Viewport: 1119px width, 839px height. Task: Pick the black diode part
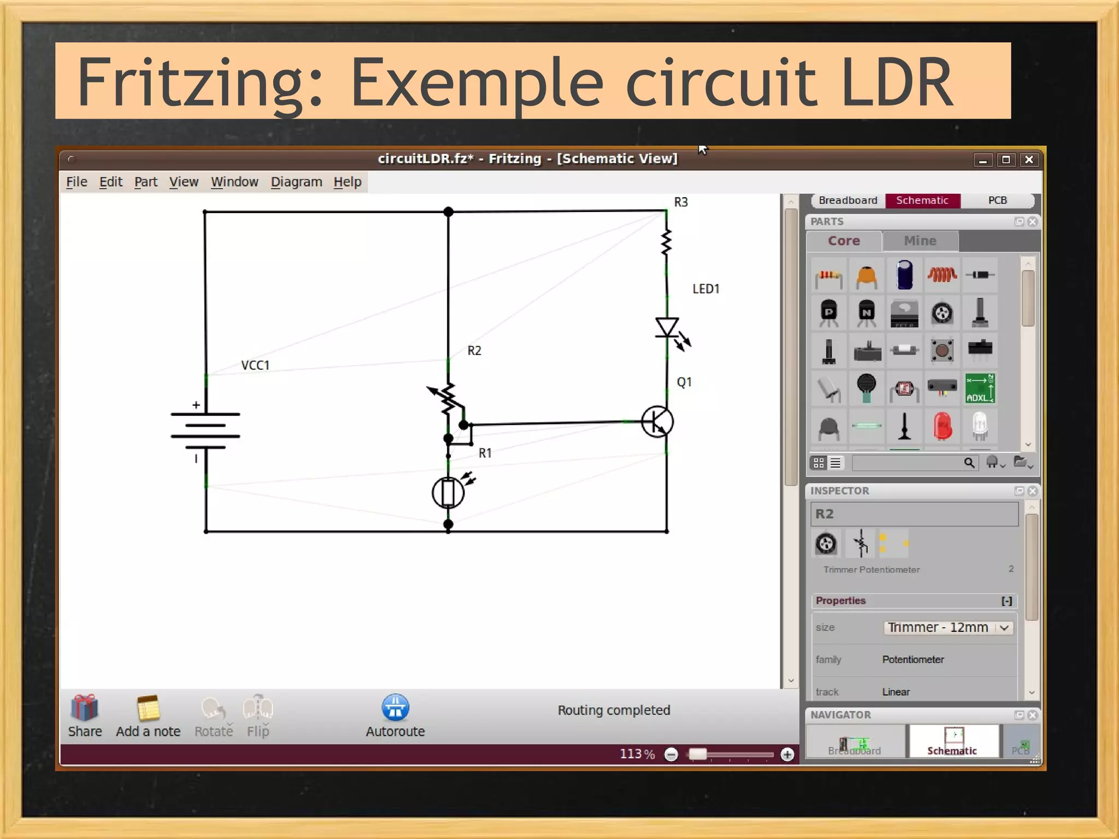click(980, 275)
